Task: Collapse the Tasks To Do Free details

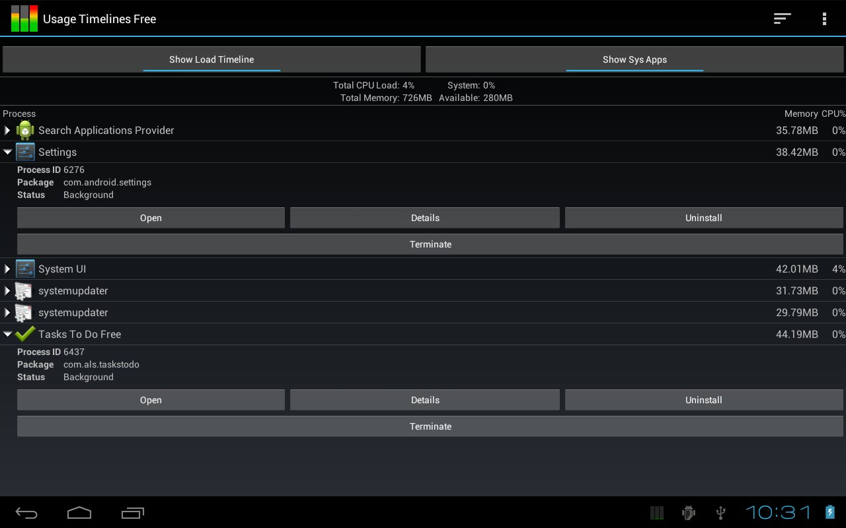Action: (x=8, y=334)
